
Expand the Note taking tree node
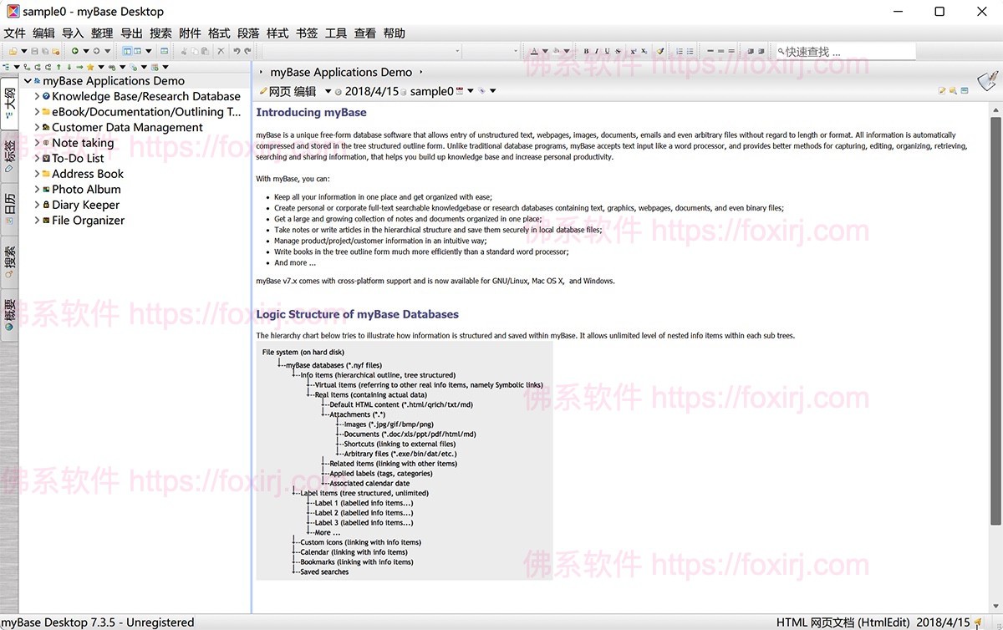tap(37, 143)
